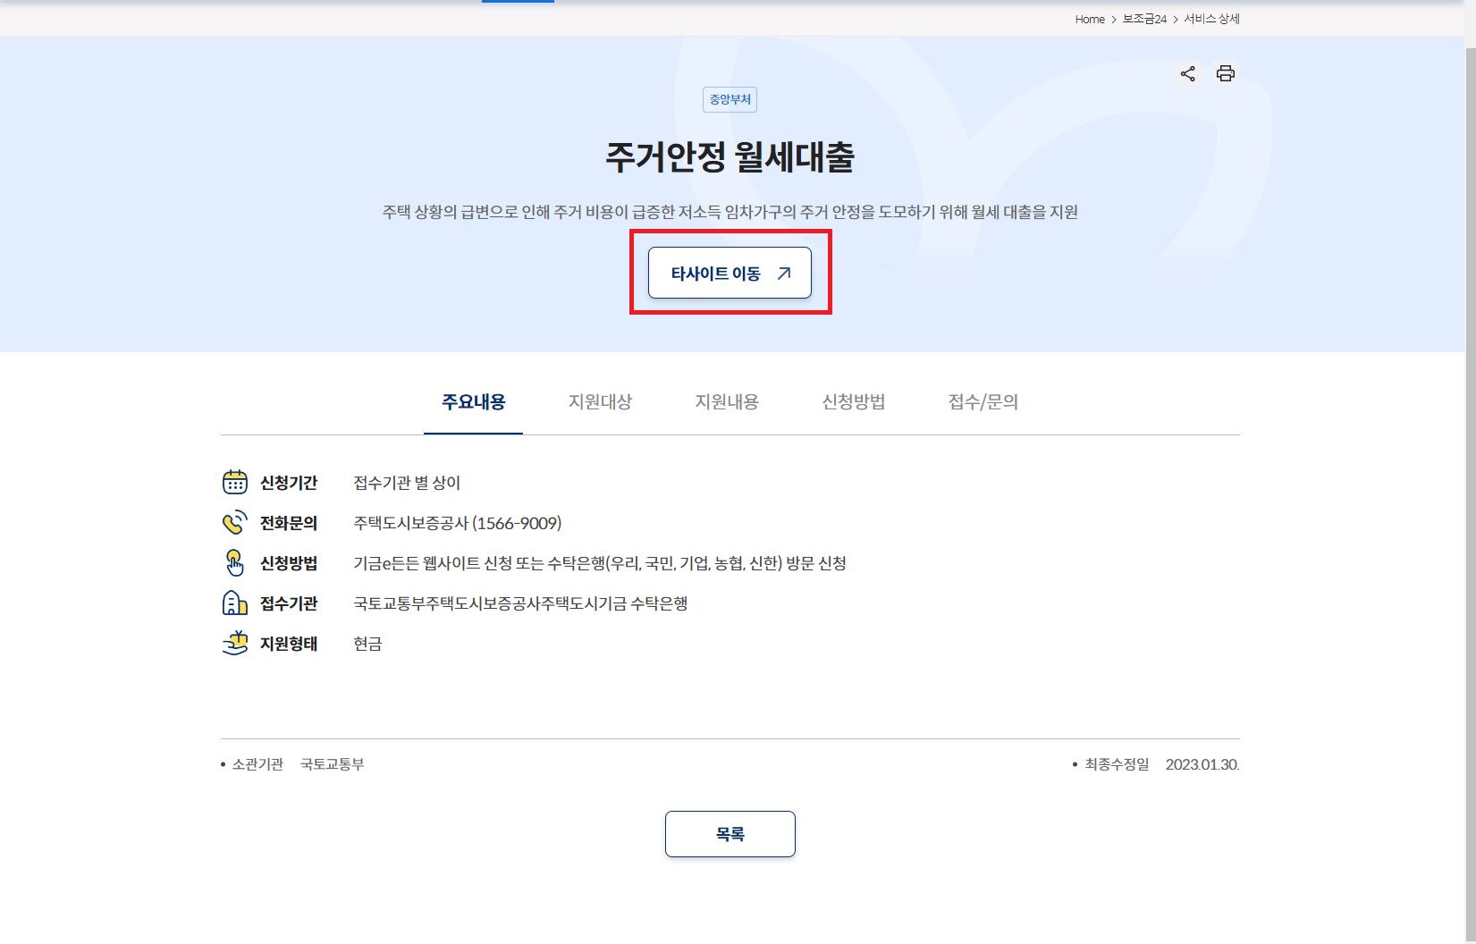
Task: Click the calendar icon beside 신청기간
Action: pos(234,483)
